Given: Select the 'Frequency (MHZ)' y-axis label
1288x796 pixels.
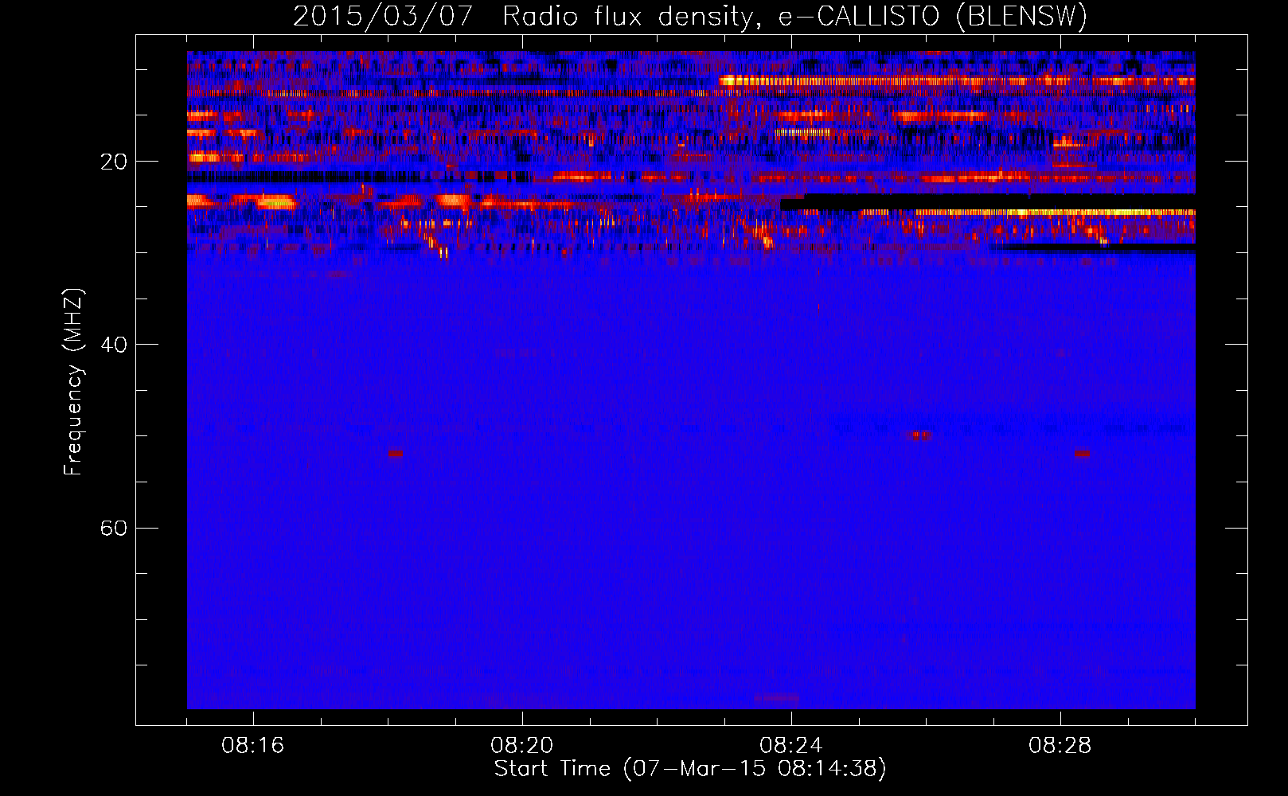Looking at the screenshot, I should click(73, 382).
